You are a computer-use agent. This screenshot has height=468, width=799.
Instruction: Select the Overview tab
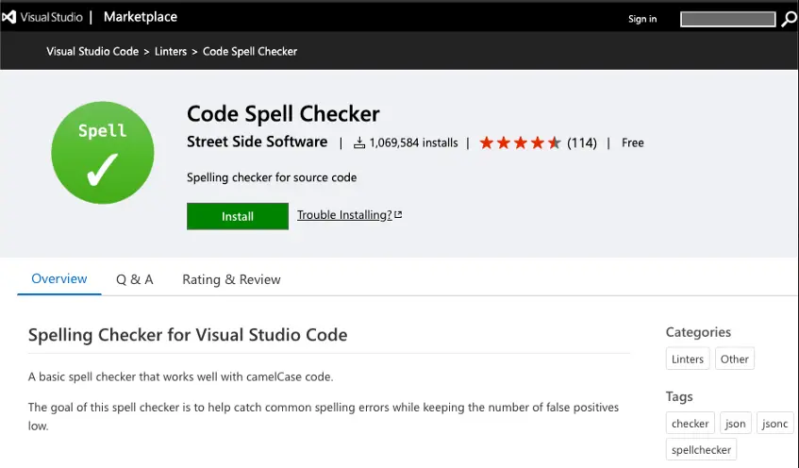59,279
